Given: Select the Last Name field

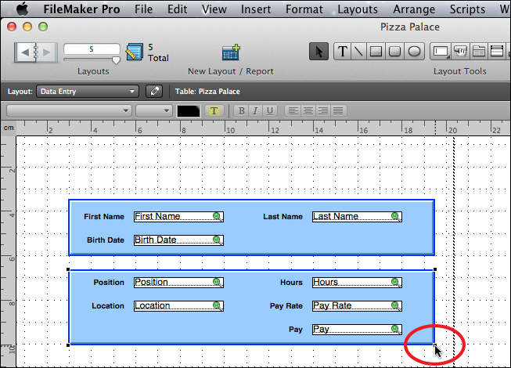Looking at the screenshot, I should [x=357, y=217].
